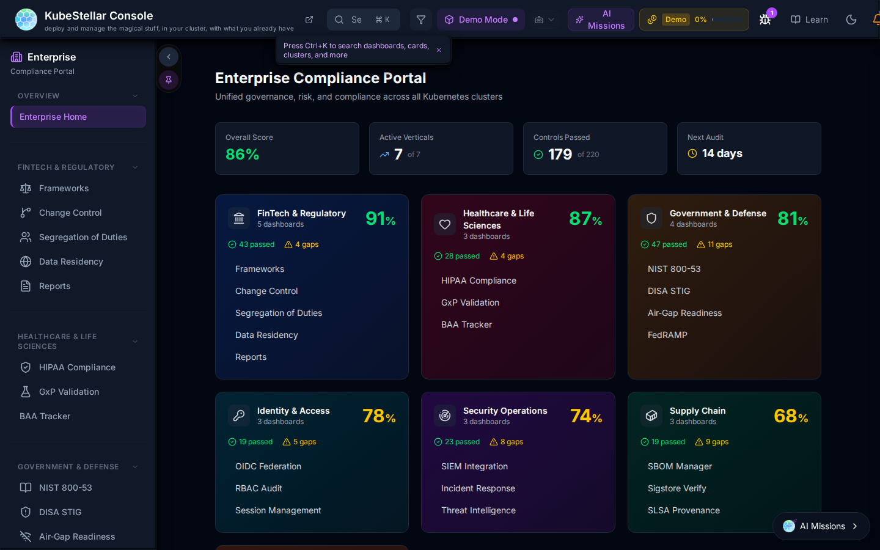This screenshot has height=550, width=880.
Task: Click the AI Missions button in the top bar
Action: (600, 20)
